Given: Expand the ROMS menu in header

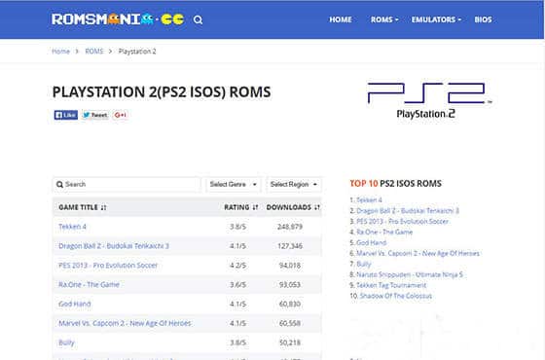Looking at the screenshot, I should pos(384,19).
